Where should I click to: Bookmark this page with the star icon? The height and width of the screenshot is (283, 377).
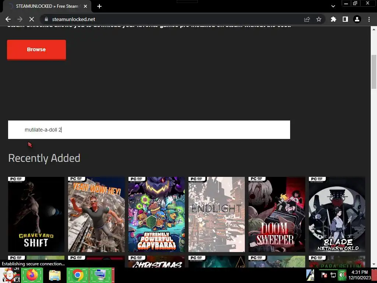(x=319, y=19)
